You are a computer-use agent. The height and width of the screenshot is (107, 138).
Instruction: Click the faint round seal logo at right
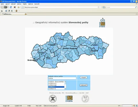pos(85,99)
